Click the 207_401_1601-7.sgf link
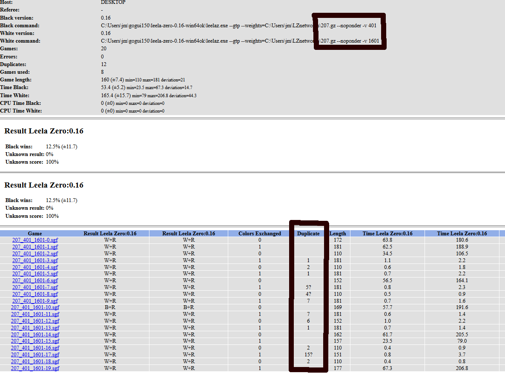Screen dimensions: 505x373 click(35, 287)
